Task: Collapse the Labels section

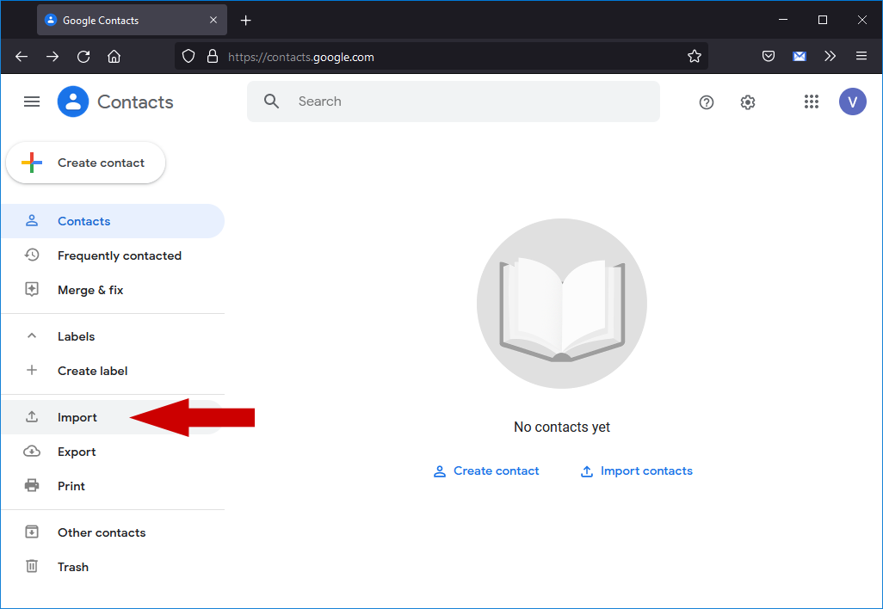Action: click(32, 336)
